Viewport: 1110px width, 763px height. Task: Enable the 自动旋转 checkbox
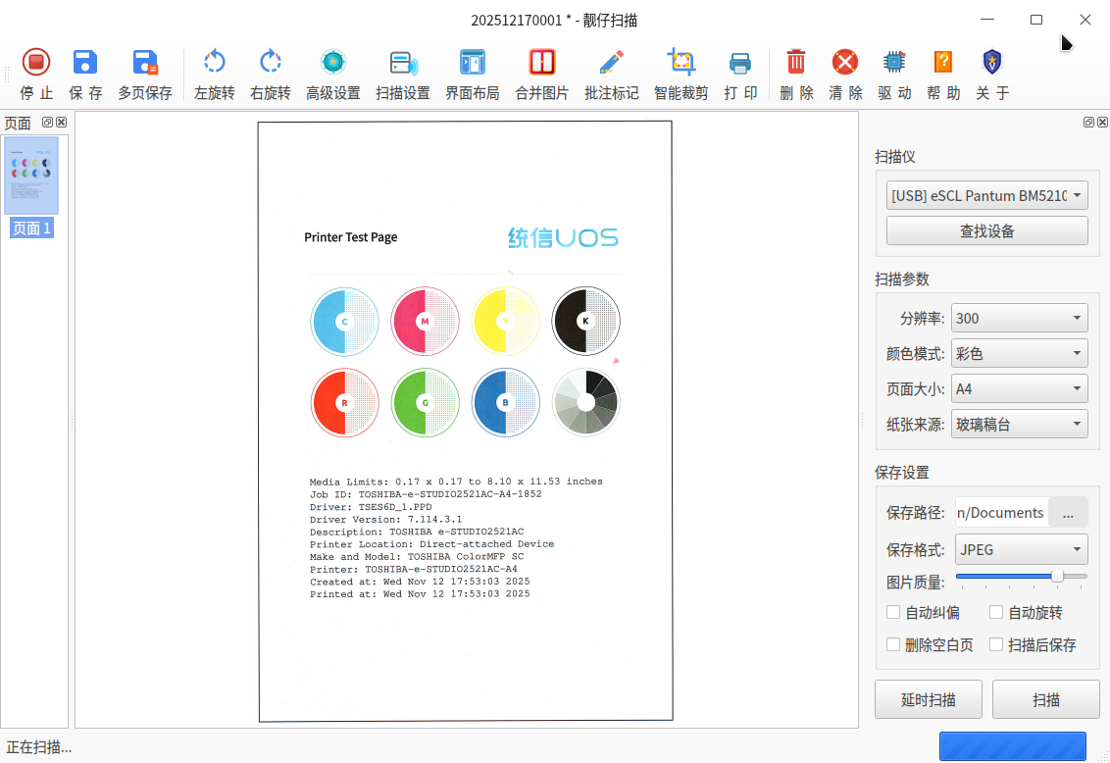pos(996,612)
